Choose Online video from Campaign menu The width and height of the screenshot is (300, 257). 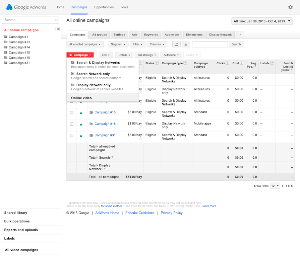tap(103, 98)
